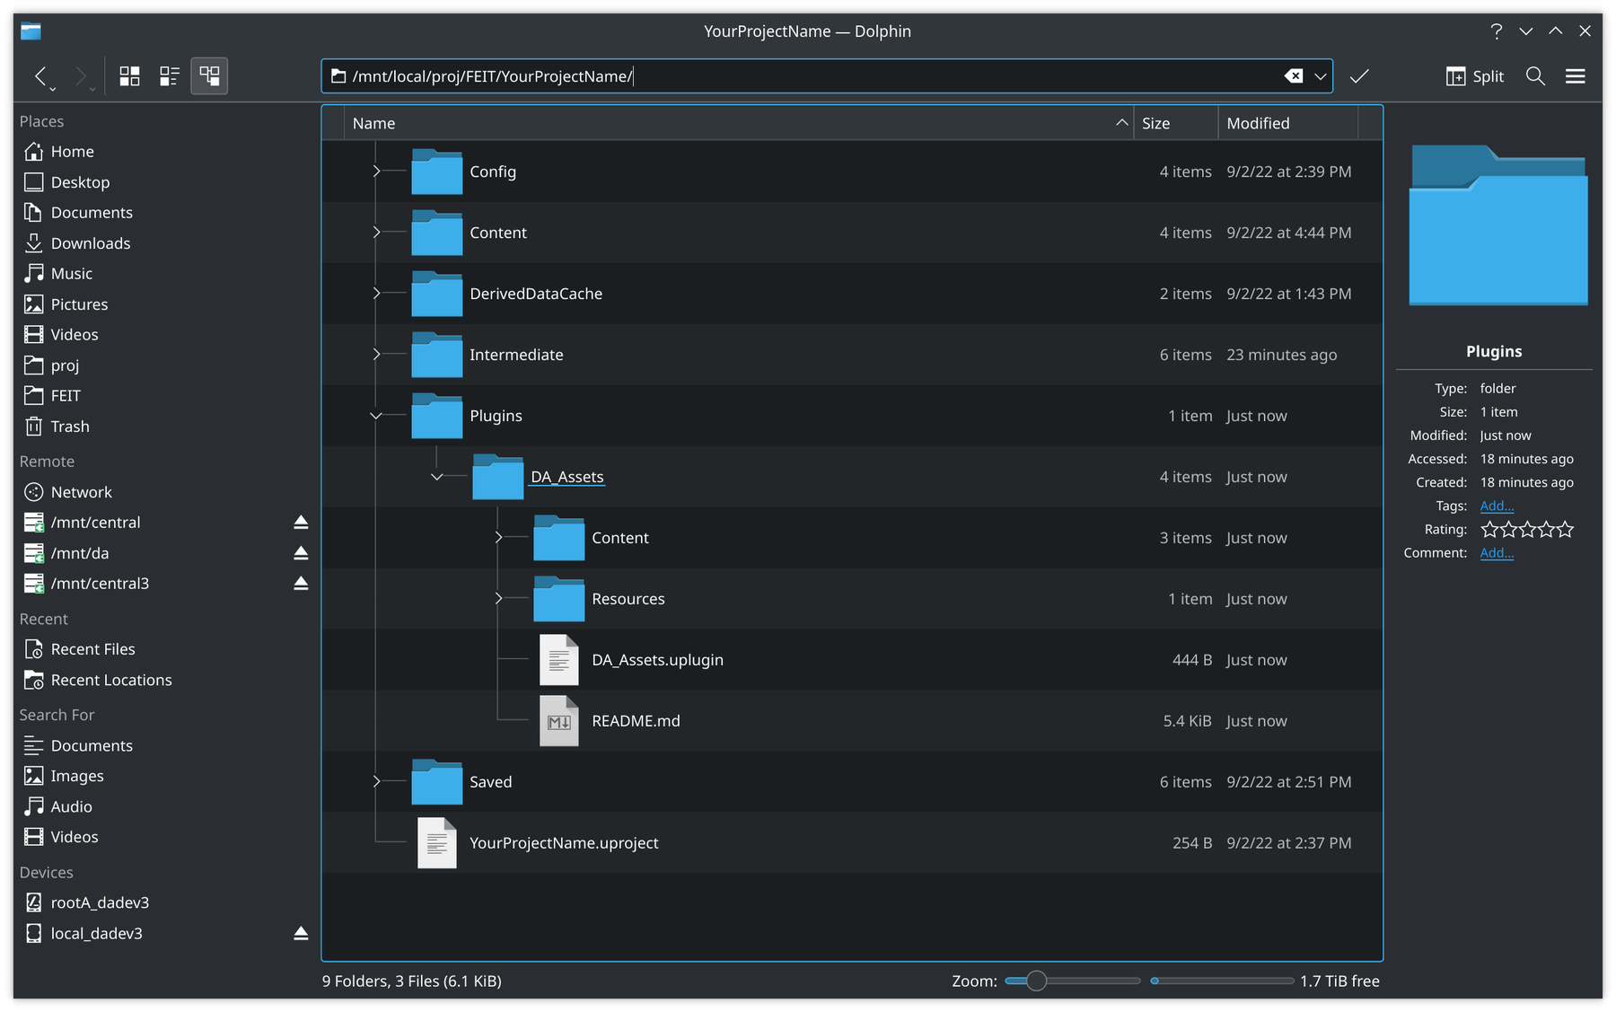Sort by the Size column header
Screen dimensions: 1616x1012
pyautogui.click(x=1175, y=123)
